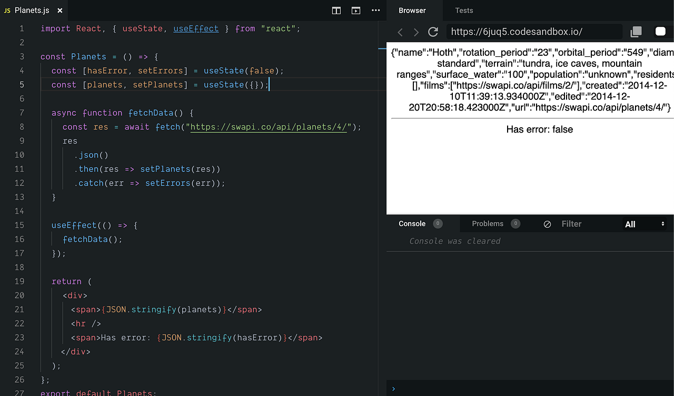This screenshot has height=396, width=674.
Task: Click the JS icon on the Planets.js tab
Action: point(7,9)
